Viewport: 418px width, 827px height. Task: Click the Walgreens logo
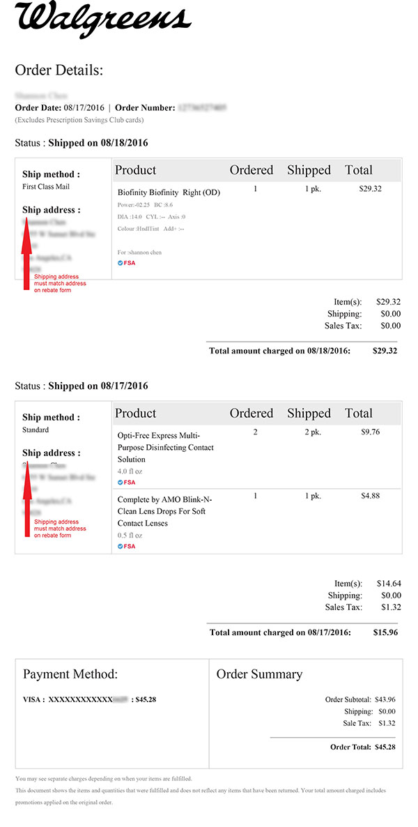103,22
